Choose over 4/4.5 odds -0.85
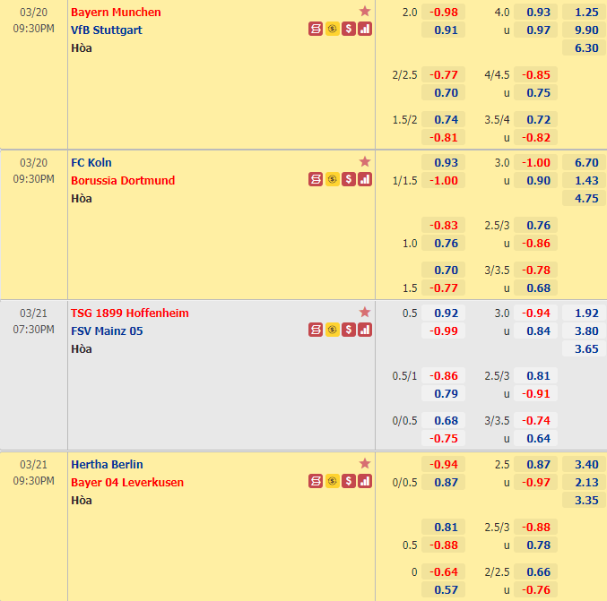607x601 pixels. coord(536,74)
